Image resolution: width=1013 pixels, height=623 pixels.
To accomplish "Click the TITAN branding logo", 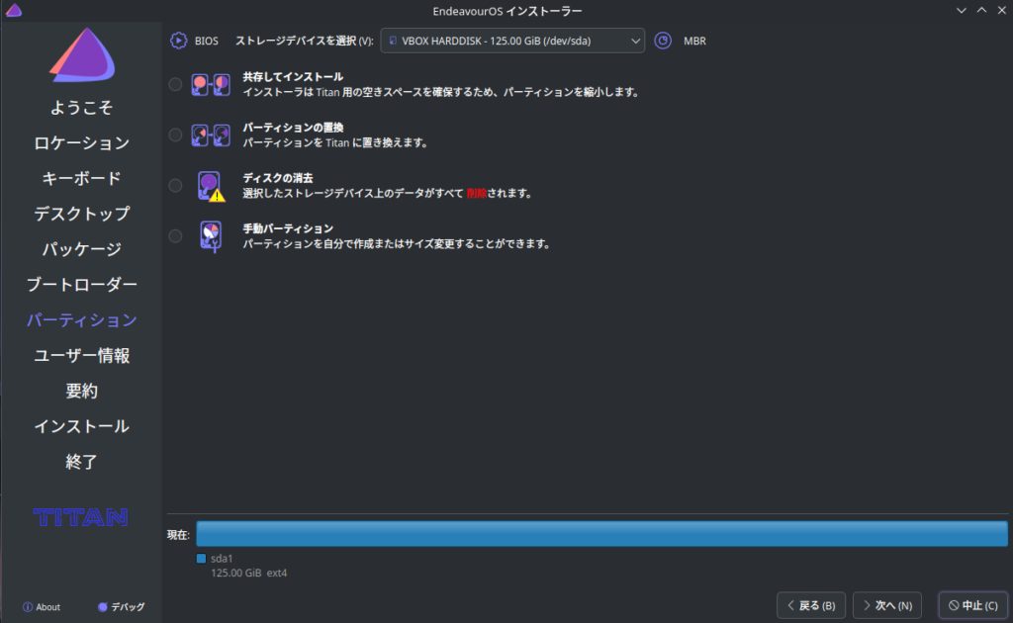I will point(81,516).
